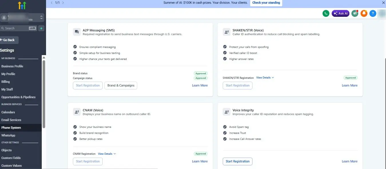Viewport: 386px width, 169px height.
Task: Open the blue help question icon
Action: point(373,13)
